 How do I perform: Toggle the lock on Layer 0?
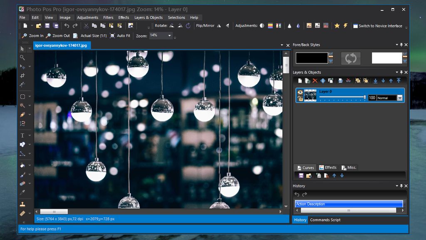[300, 99]
